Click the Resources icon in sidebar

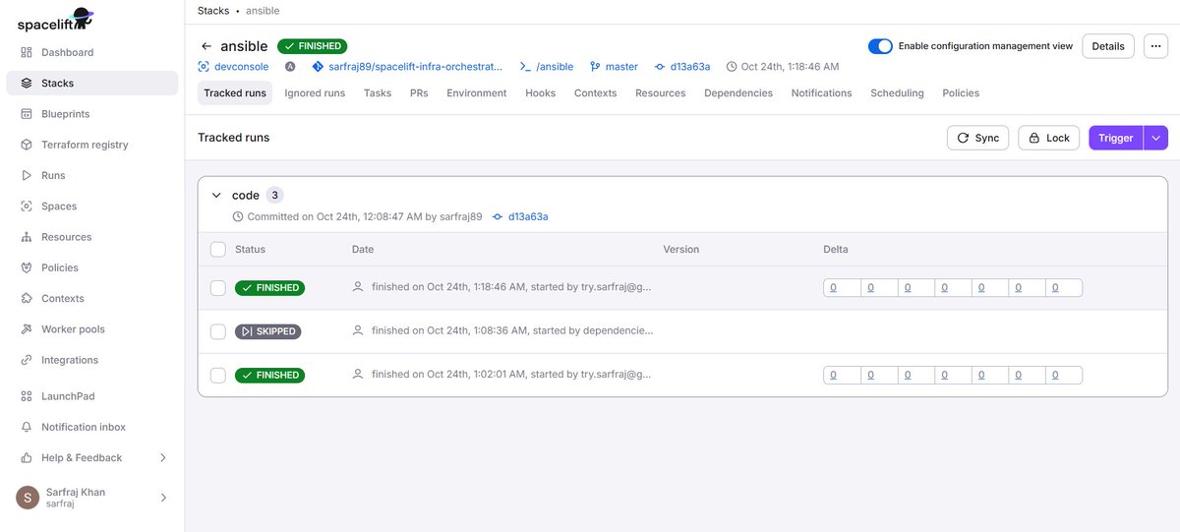(x=27, y=237)
